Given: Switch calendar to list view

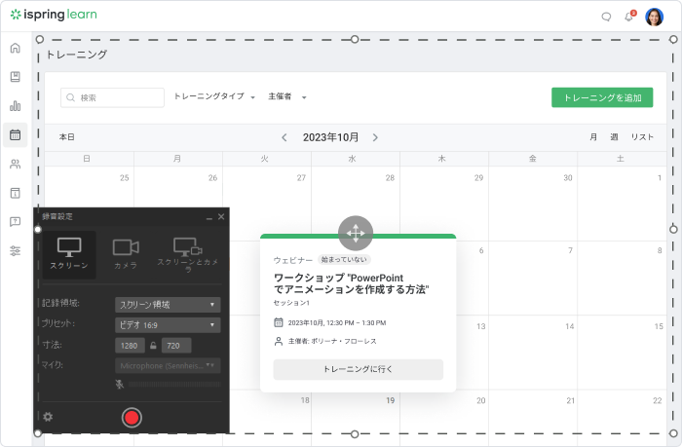Looking at the screenshot, I should tap(642, 137).
